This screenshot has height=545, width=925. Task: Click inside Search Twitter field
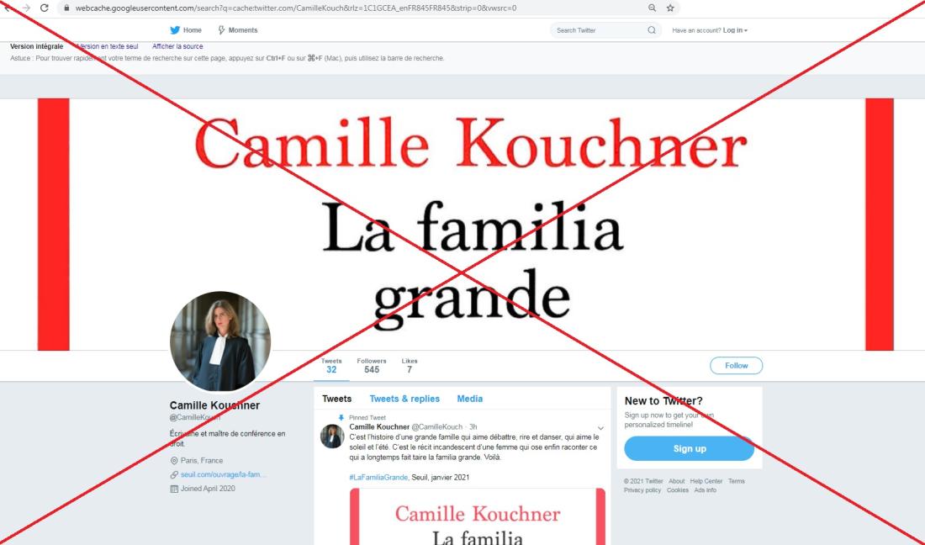coord(600,30)
